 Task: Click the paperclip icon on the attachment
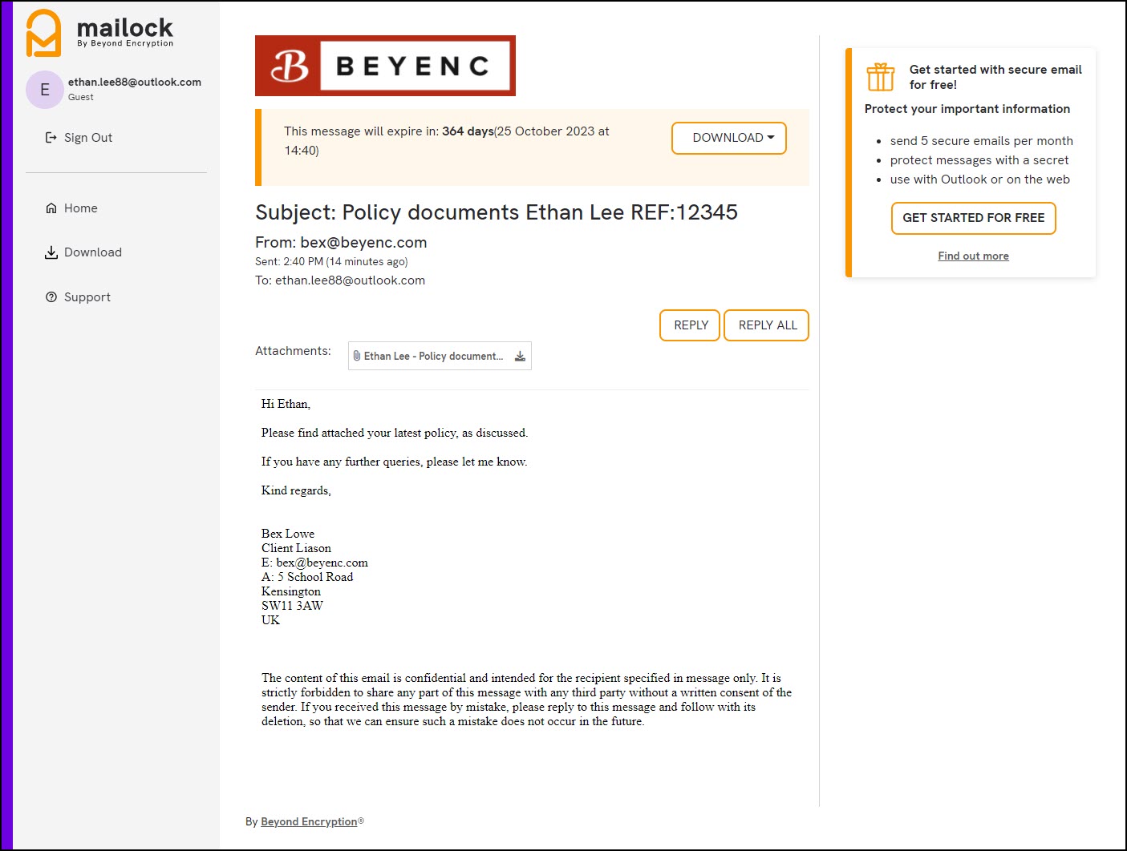[x=357, y=356]
